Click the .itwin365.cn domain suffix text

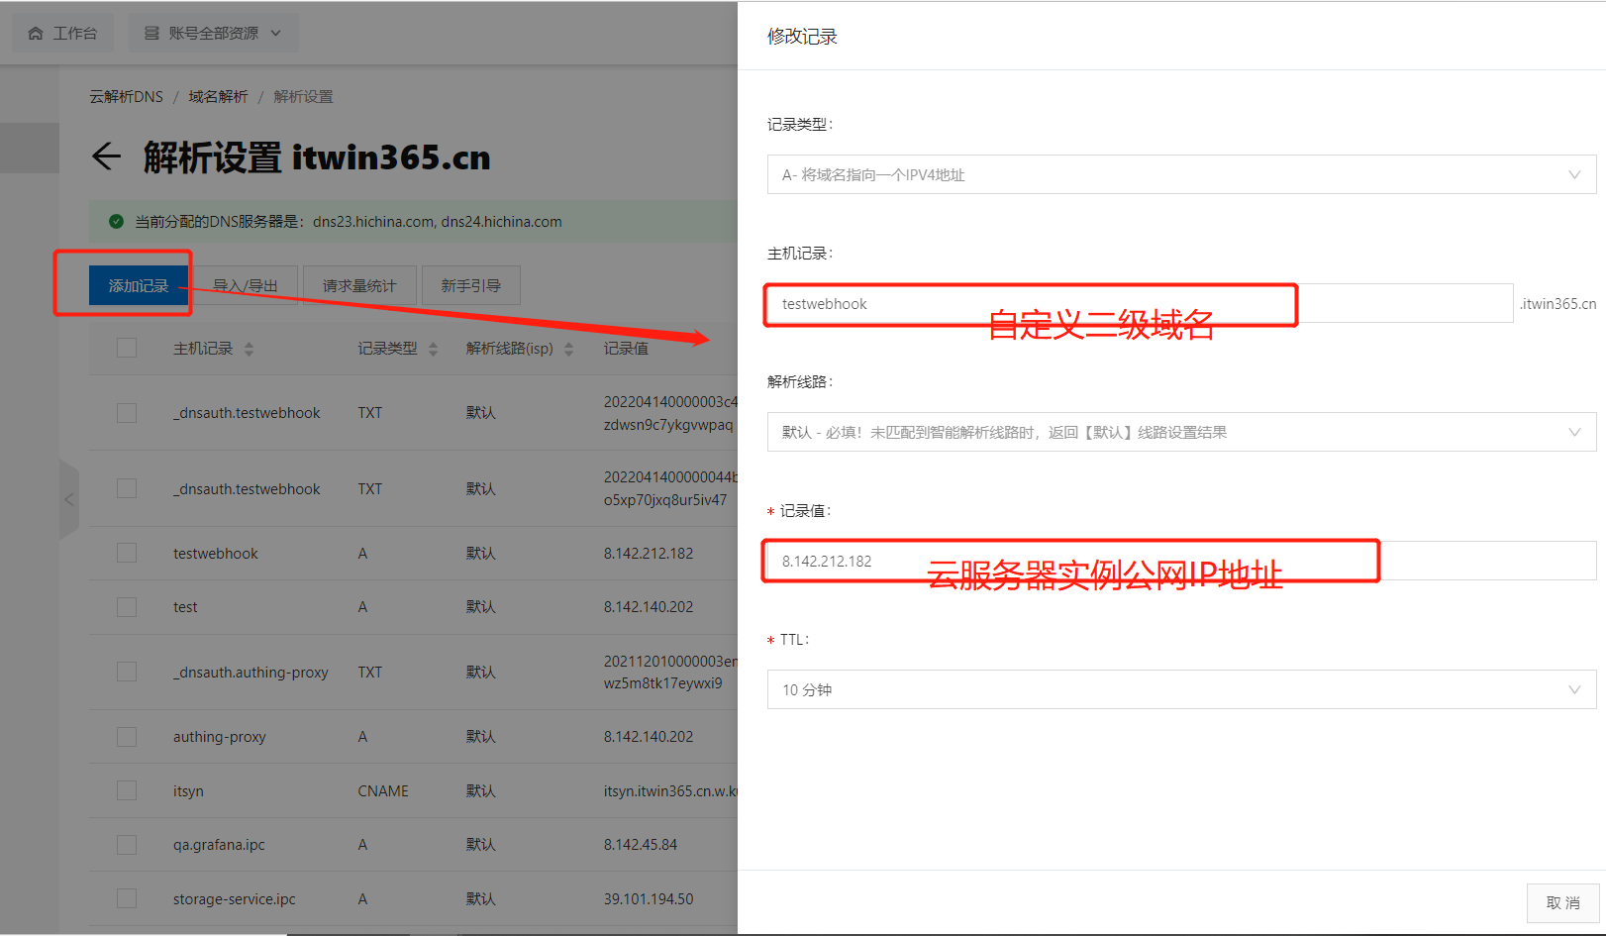[1558, 304]
